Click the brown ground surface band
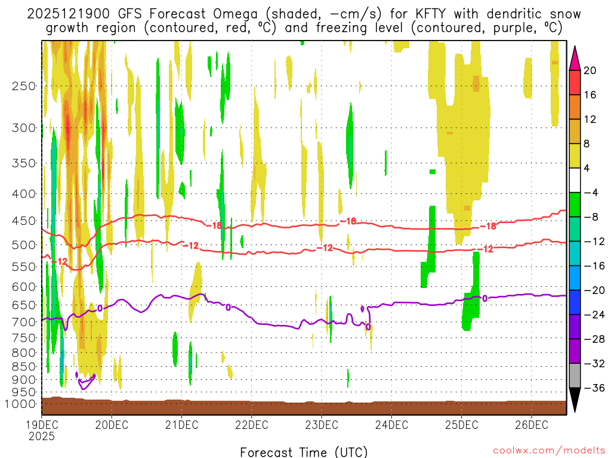 tap(304, 407)
